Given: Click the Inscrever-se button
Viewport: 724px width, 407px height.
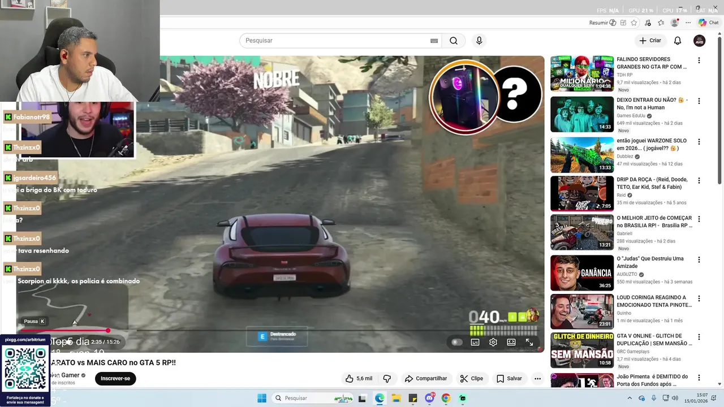Looking at the screenshot, I should 115,379.
